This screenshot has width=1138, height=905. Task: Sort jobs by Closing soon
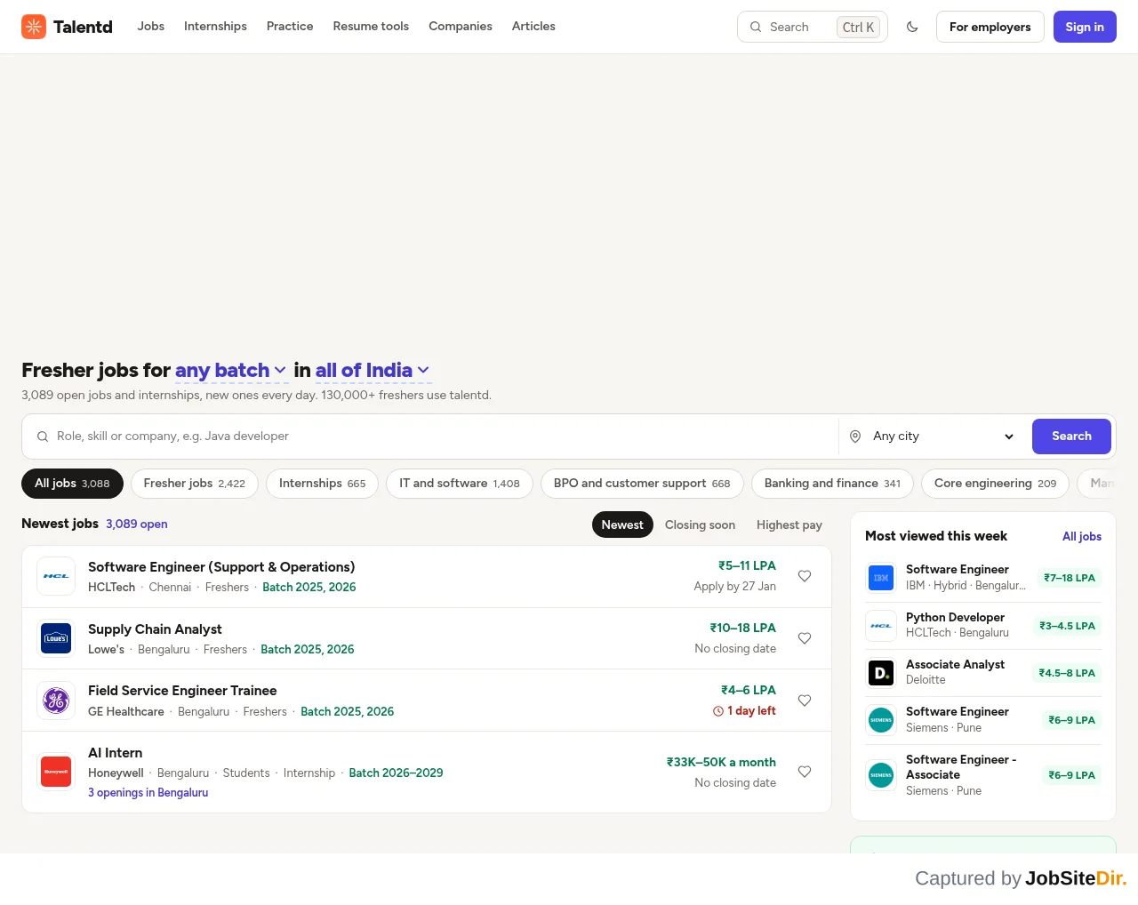[701, 525]
